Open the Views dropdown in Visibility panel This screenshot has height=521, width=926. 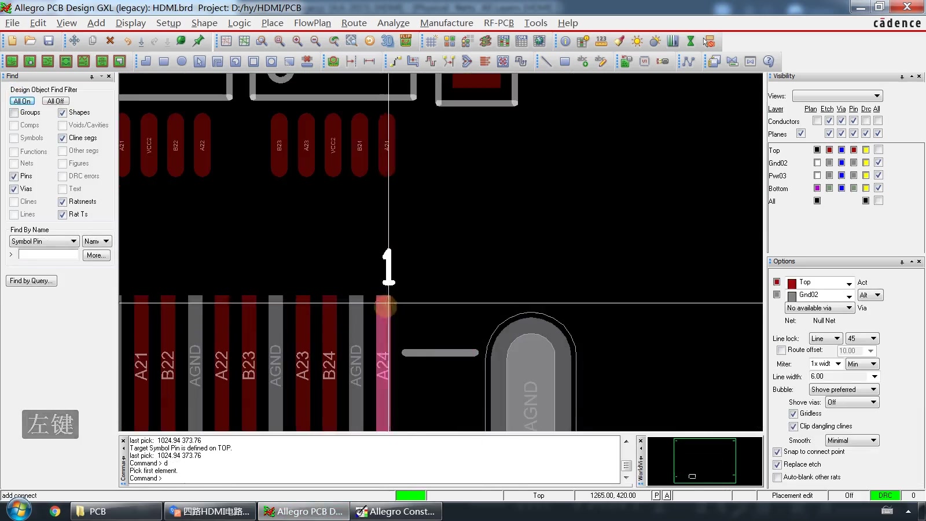(837, 96)
